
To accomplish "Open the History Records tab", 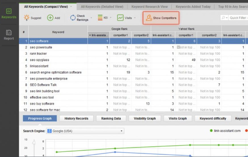I will click(x=77, y=118).
